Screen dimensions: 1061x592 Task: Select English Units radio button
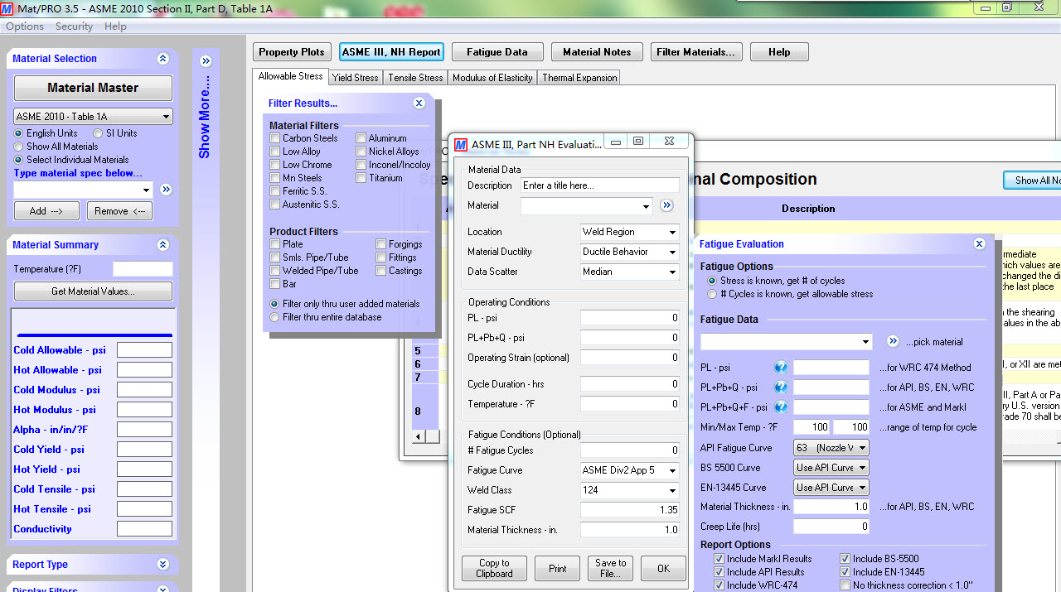(x=18, y=133)
